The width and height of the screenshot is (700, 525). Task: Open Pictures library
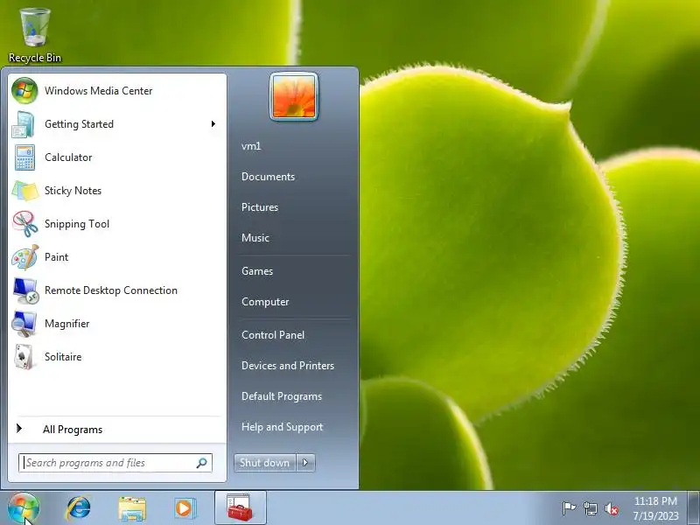259,207
